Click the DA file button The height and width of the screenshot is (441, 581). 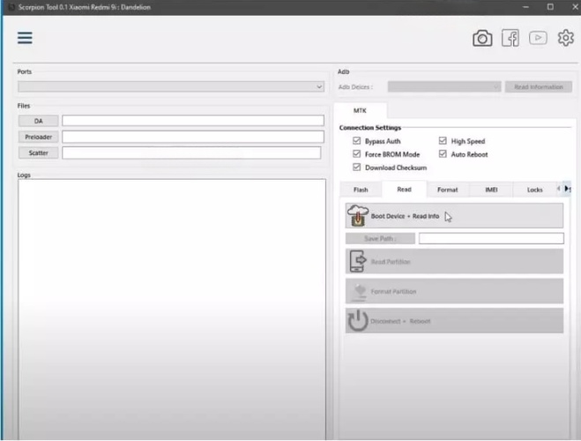coord(39,121)
